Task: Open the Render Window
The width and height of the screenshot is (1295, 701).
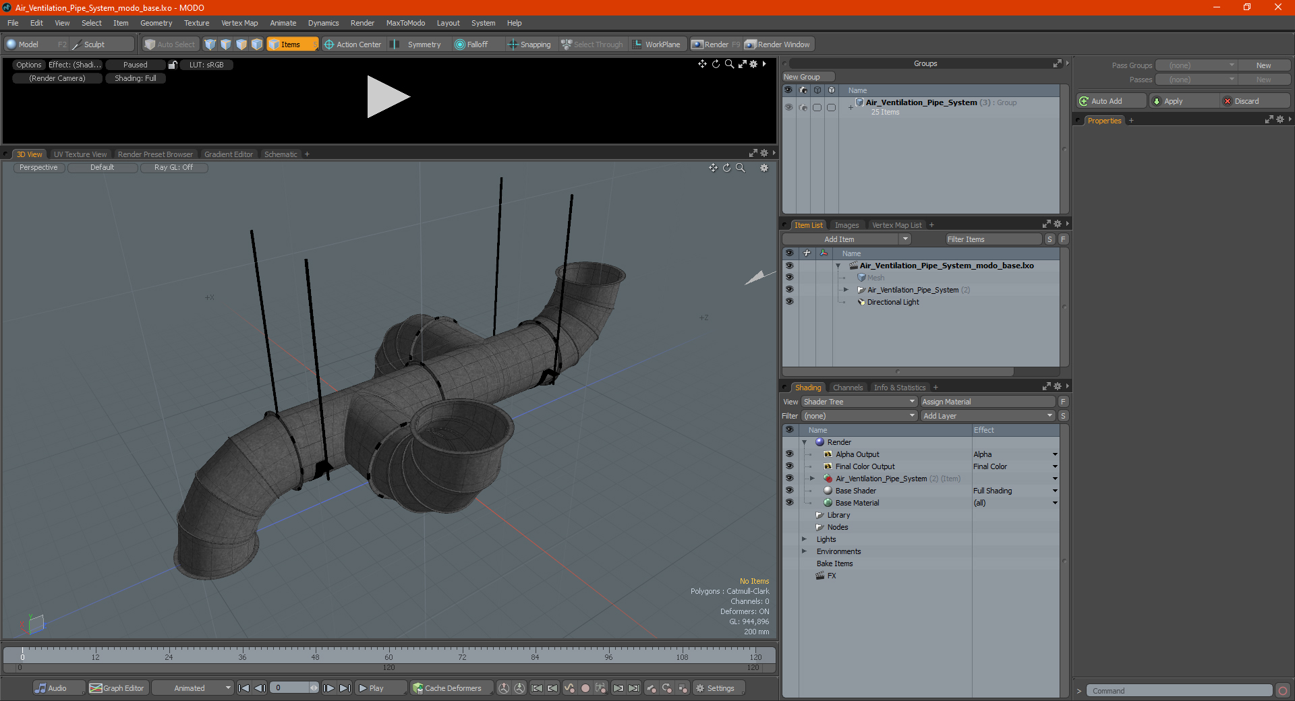Action: (x=778, y=44)
